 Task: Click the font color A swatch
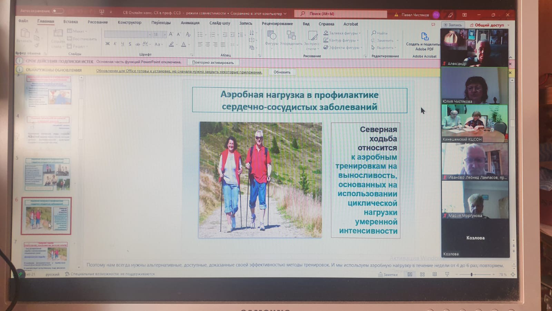pyautogui.click(x=184, y=44)
